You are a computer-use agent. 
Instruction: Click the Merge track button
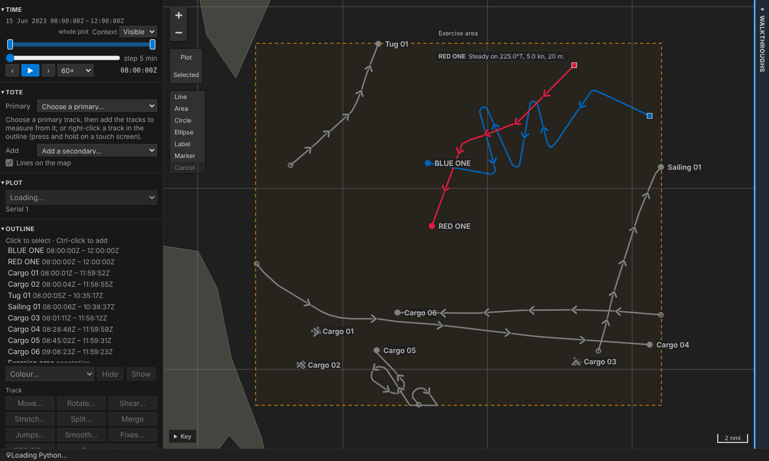tap(132, 419)
